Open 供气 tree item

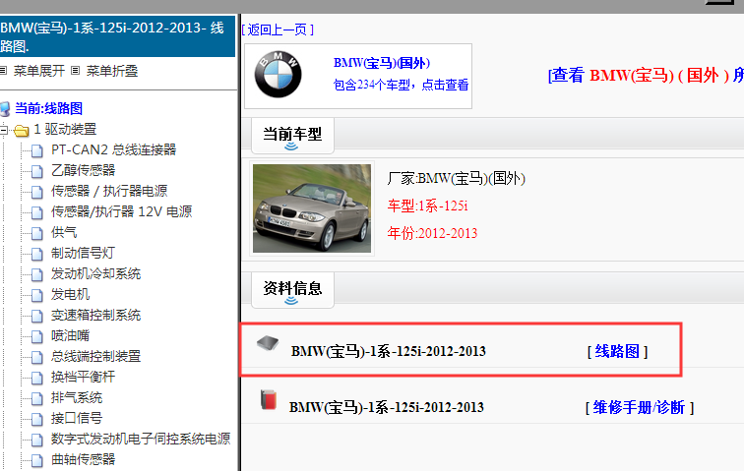point(64,233)
